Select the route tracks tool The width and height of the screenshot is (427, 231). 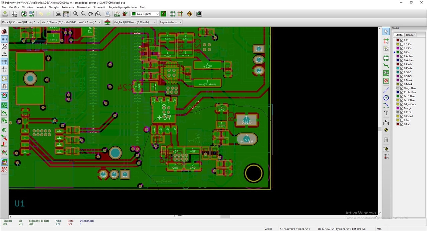(x=386, y=65)
